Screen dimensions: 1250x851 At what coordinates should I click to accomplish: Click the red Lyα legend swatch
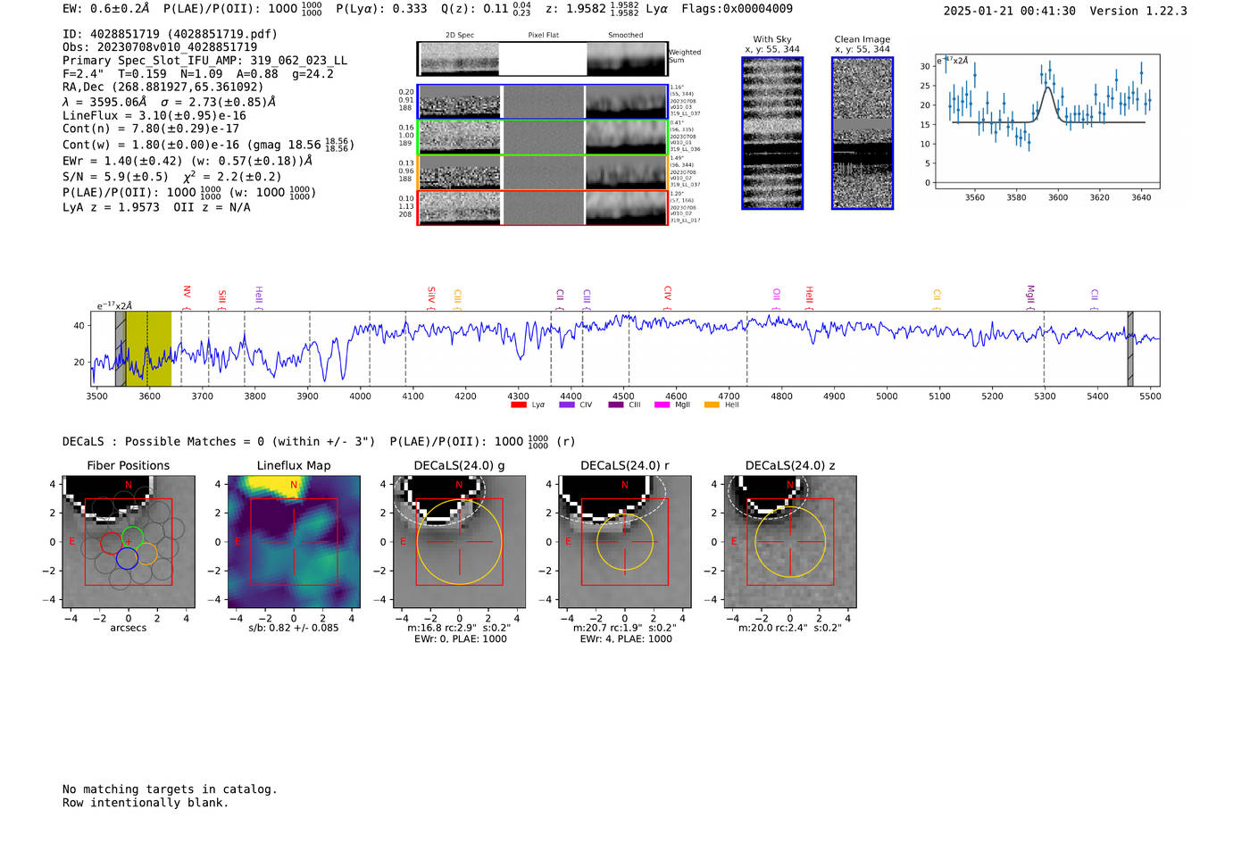point(518,405)
